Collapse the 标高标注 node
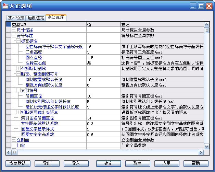Viewport: 215px width, 172px height. click(18, 41)
